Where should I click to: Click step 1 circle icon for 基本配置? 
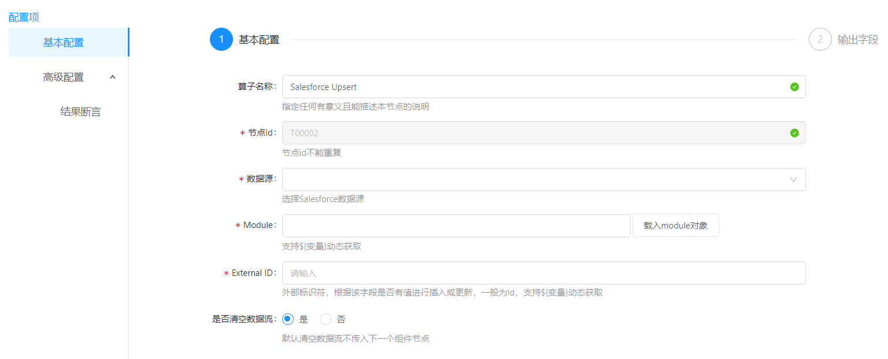click(221, 40)
